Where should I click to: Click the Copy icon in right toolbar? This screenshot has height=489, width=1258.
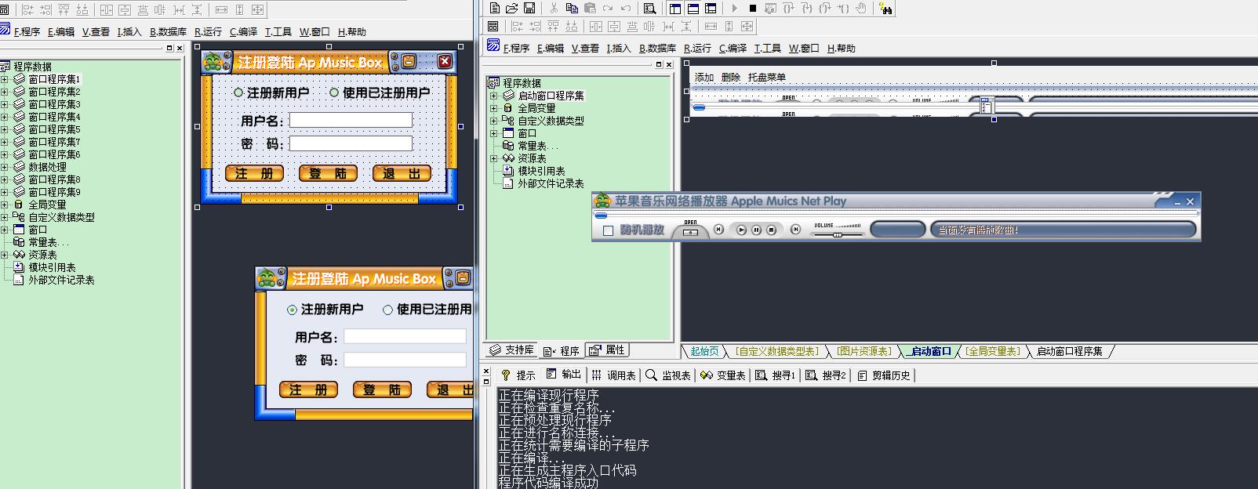[572, 8]
